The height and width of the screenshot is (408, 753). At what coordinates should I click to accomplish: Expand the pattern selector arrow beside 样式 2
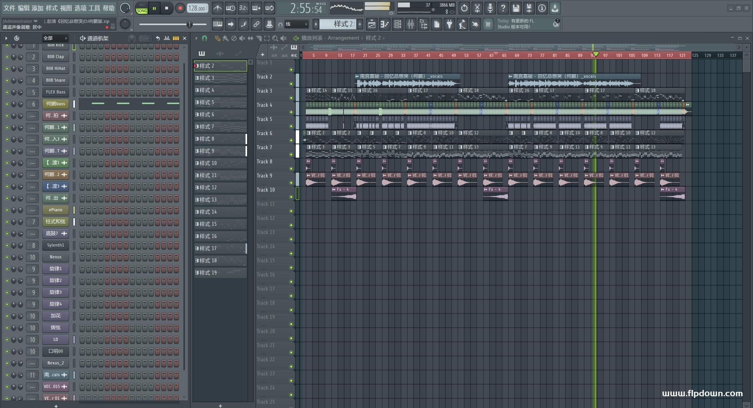click(316, 24)
